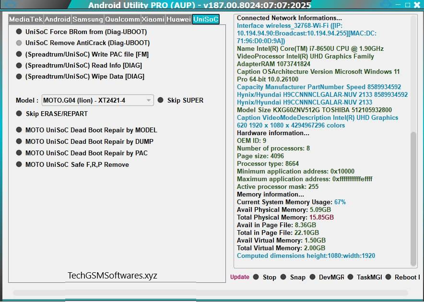This screenshot has height=302, width=424.
Task: Click the 'Avail Virtual Memory: 1.50GB' line
Action: pos(281,240)
